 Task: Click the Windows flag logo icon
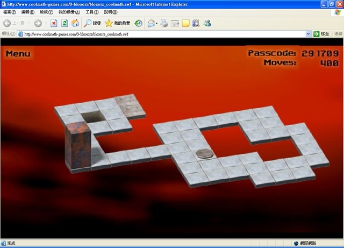click(338, 12)
